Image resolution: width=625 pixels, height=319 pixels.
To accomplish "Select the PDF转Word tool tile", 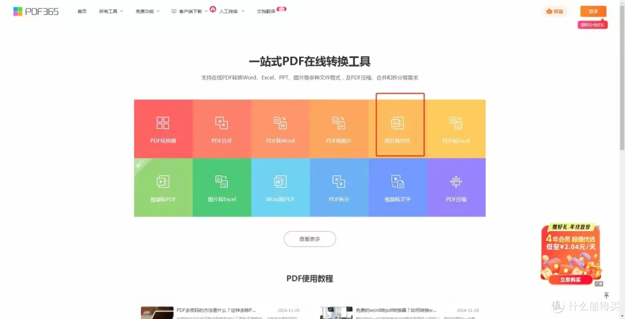I will tap(281, 129).
